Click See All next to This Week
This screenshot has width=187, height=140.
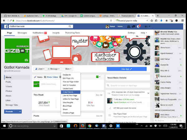[x=99, y=95]
